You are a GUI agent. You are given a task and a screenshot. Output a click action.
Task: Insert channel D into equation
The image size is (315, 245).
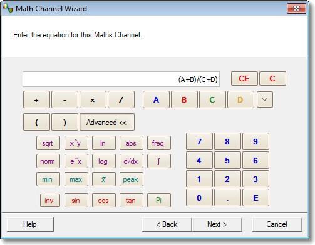(240, 99)
